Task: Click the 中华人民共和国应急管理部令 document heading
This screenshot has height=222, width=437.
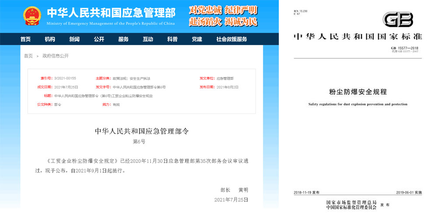Action: [142, 131]
